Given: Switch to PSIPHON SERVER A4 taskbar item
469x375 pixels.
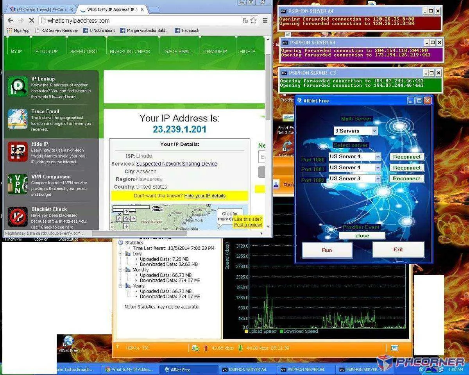Looking at the screenshot, I should (247, 370).
